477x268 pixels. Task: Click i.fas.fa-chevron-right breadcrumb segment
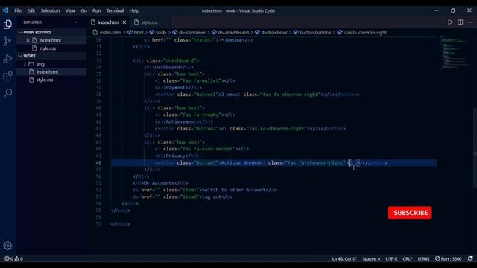(364, 33)
